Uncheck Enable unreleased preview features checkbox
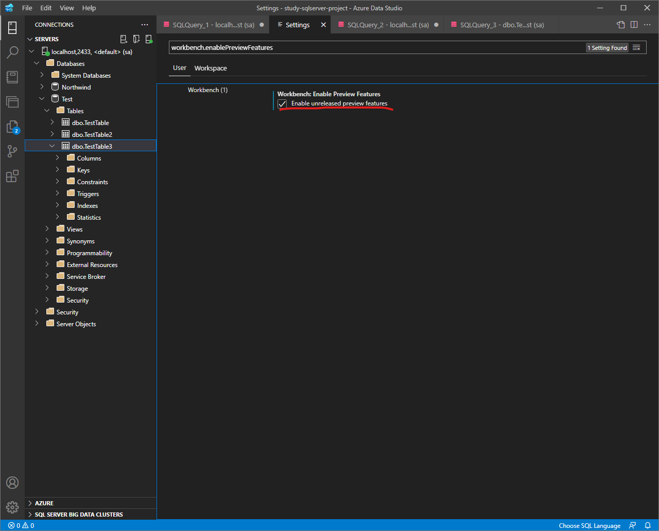Viewport: 659px width, 531px height. click(x=282, y=104)
